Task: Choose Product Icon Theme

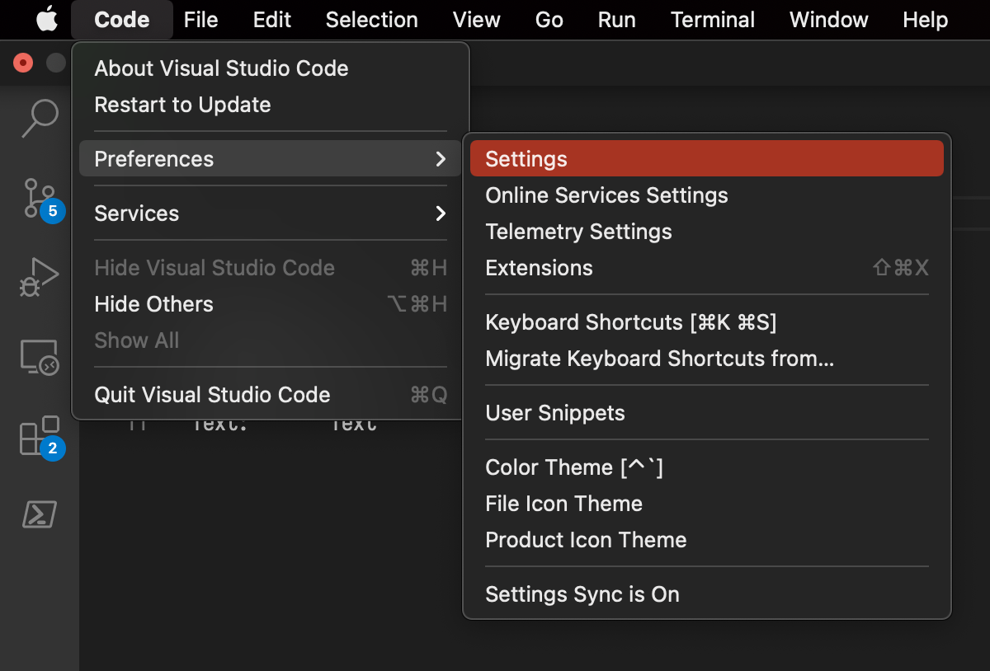Action: pyautogui.click(x=707, y=540)
